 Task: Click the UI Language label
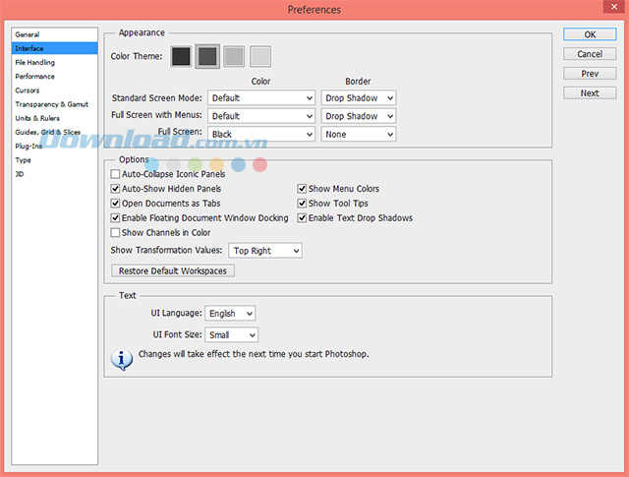click(x=177, y=313)
